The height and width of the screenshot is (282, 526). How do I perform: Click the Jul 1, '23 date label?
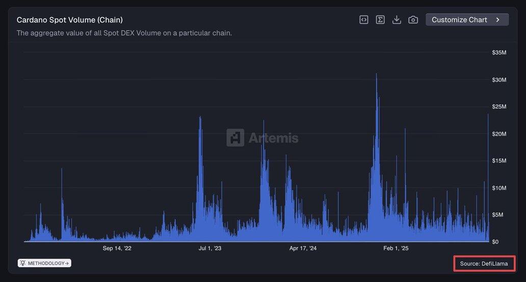pos(210,248)
